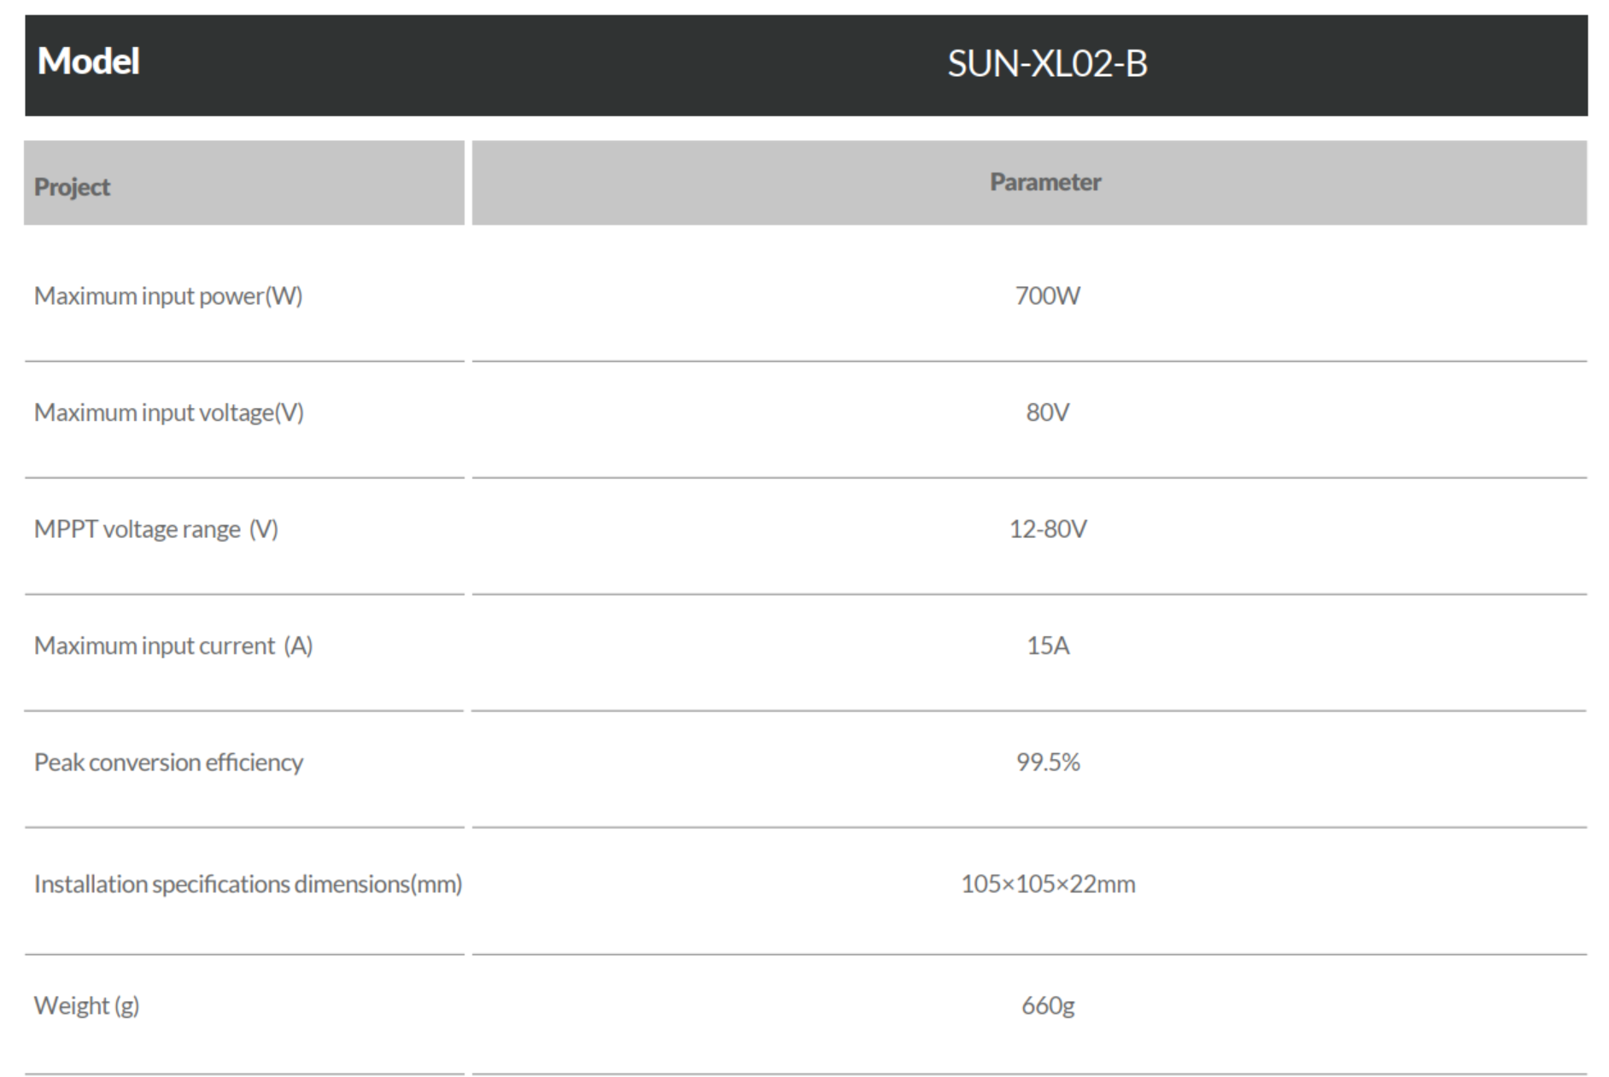Select the Installation specifications dimensions(mm) label
1609x1077 pixels.
(x=248, y=884)
